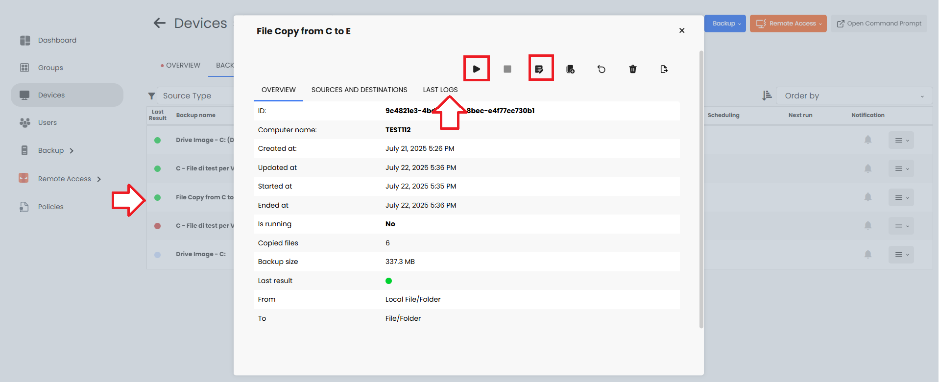Go back using the arrow beside Devices
The height and width of the screenshot is (382, 939).
[160, 23]
